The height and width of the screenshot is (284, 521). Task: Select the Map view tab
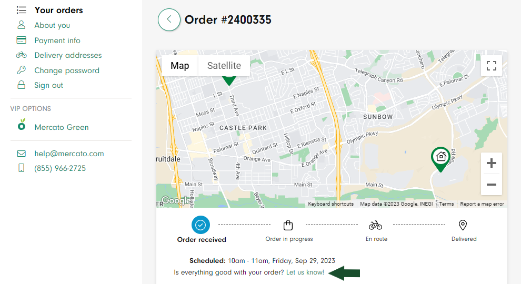pyautogui.click(x=180, y=66)
